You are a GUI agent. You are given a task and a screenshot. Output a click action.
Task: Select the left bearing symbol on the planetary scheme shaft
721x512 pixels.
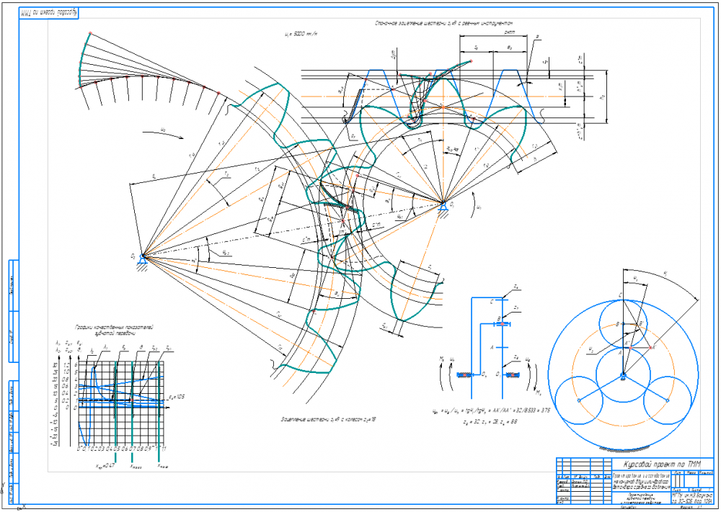[465, 375]
